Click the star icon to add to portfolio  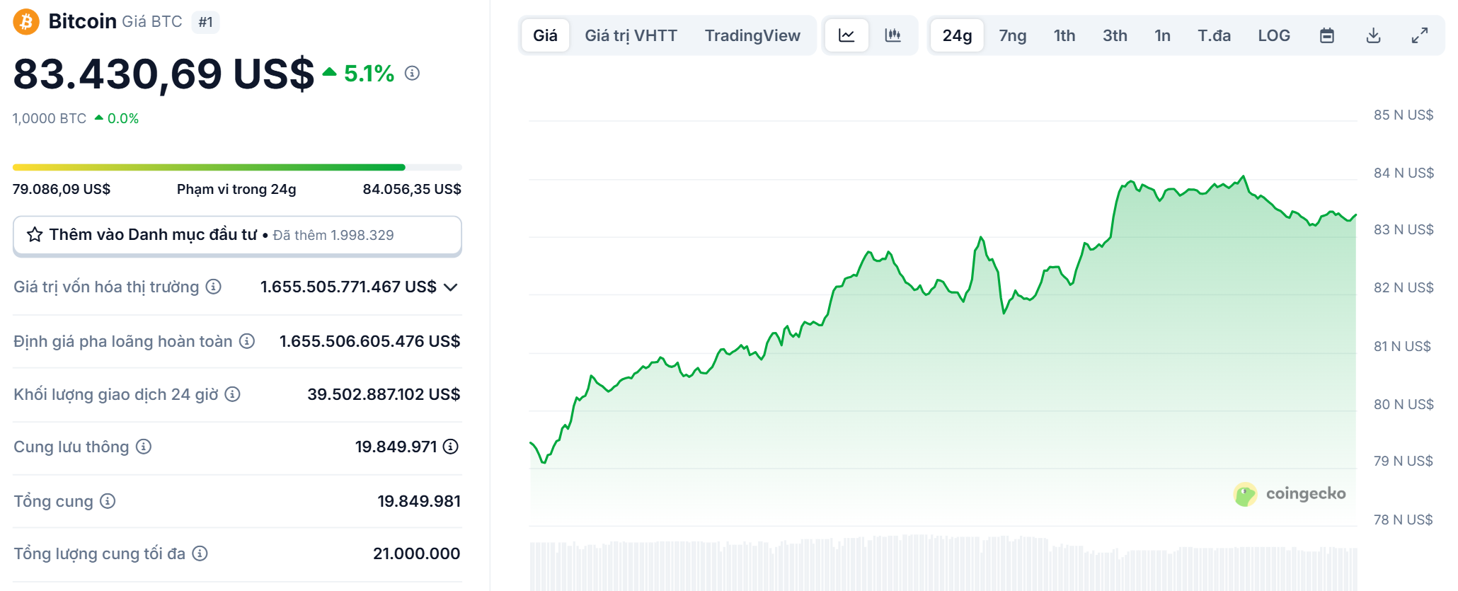click(x=35, y=234)
